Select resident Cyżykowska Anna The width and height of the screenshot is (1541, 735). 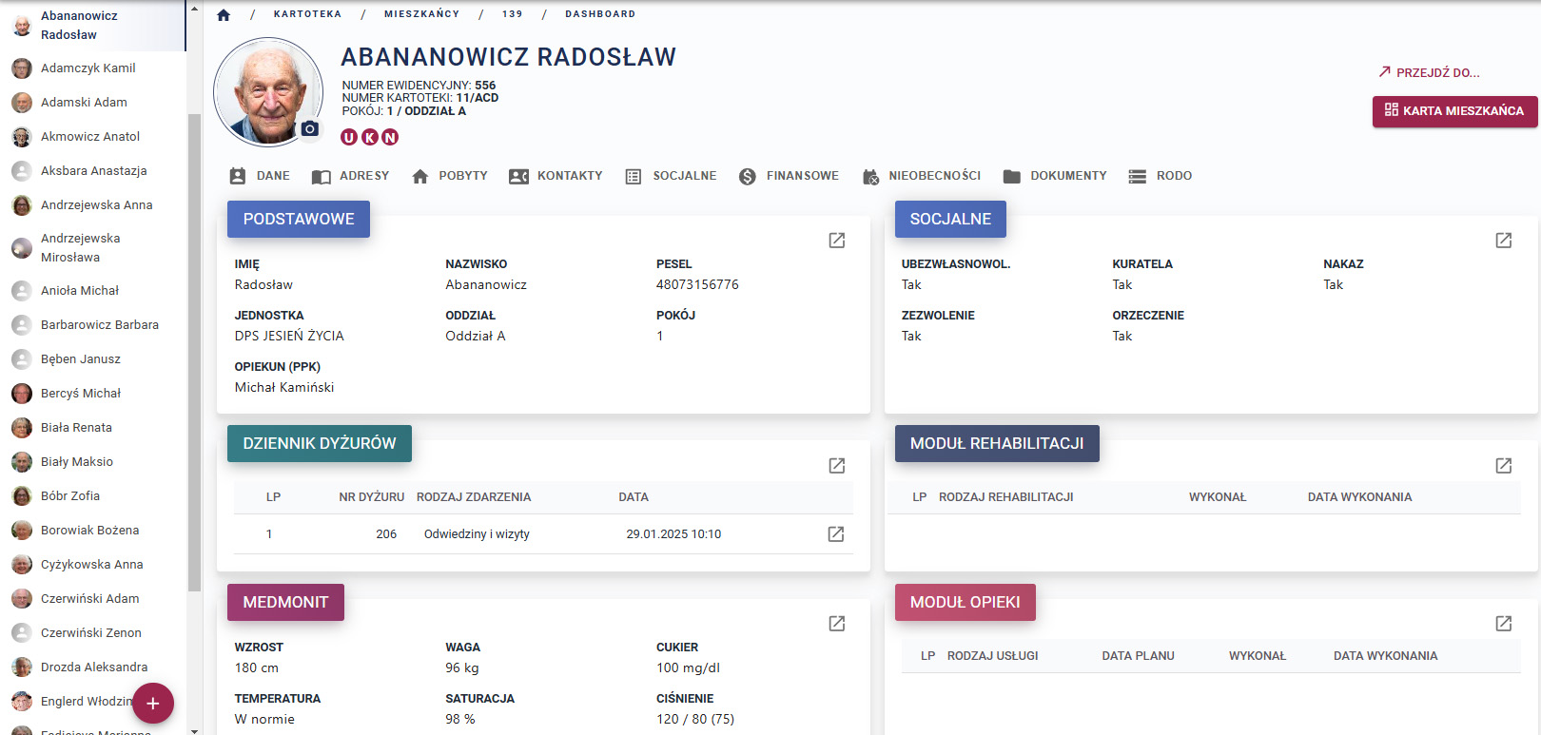pos(93,565)
